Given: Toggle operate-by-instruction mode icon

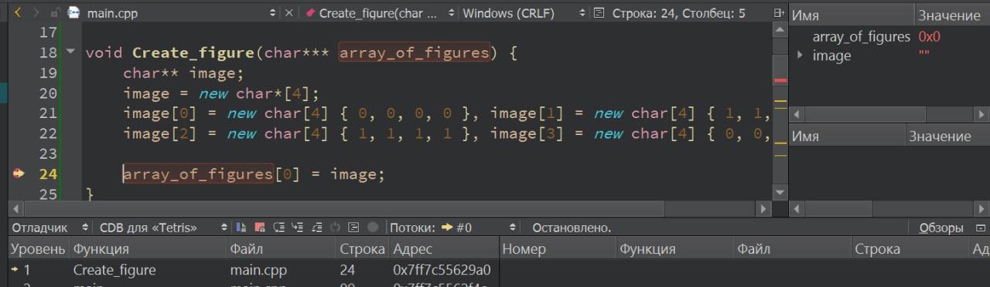Looking at the screenshot, I should [x=353, y=228].
